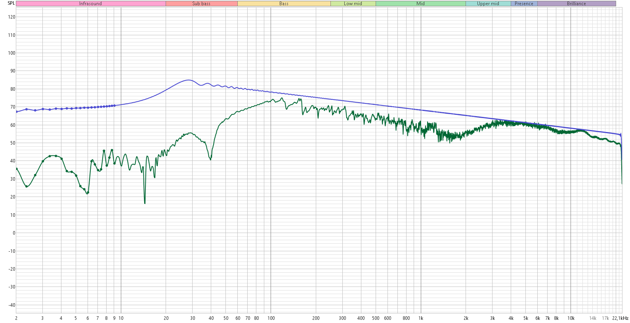The width and height of the screenshot is (630, 323).
Task: Click the 300 frequency label
Action: [x=342, y=318]
